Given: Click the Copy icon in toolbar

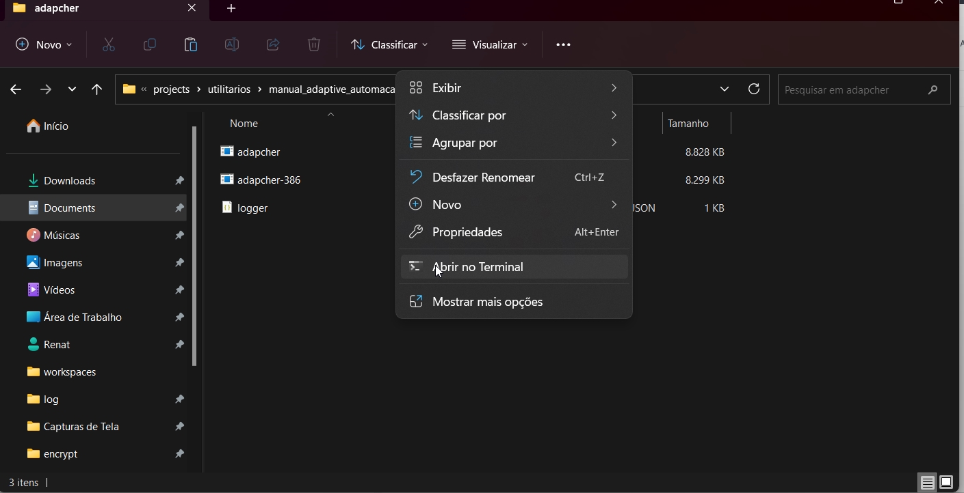Looking at the screenshot, I should (x=149, y=45).
